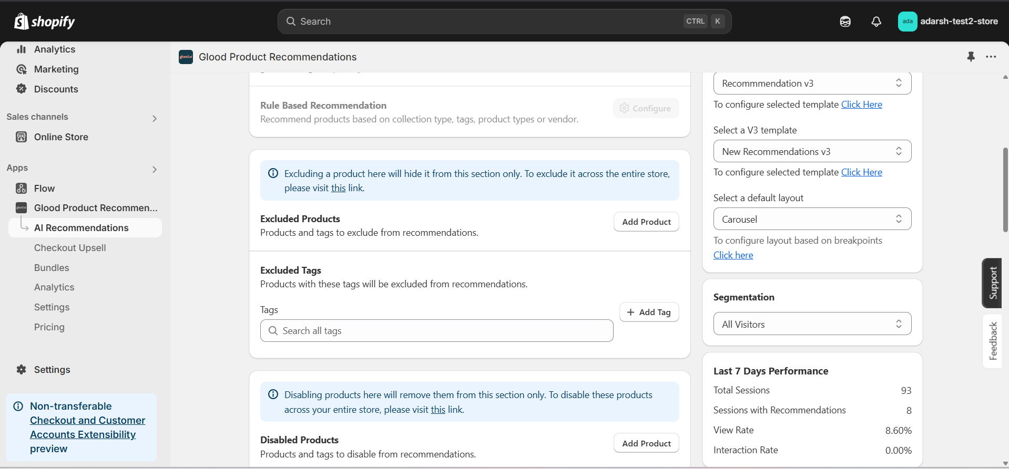Expand the Apps section chevron

(154, 169)
